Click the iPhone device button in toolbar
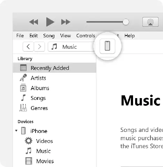163x167 pixels. [107, 46]
